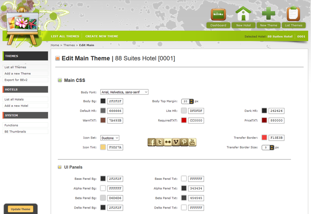Click the New Theme green plus icon
This screenshot has width=311, height=214.
click(268, 14)
